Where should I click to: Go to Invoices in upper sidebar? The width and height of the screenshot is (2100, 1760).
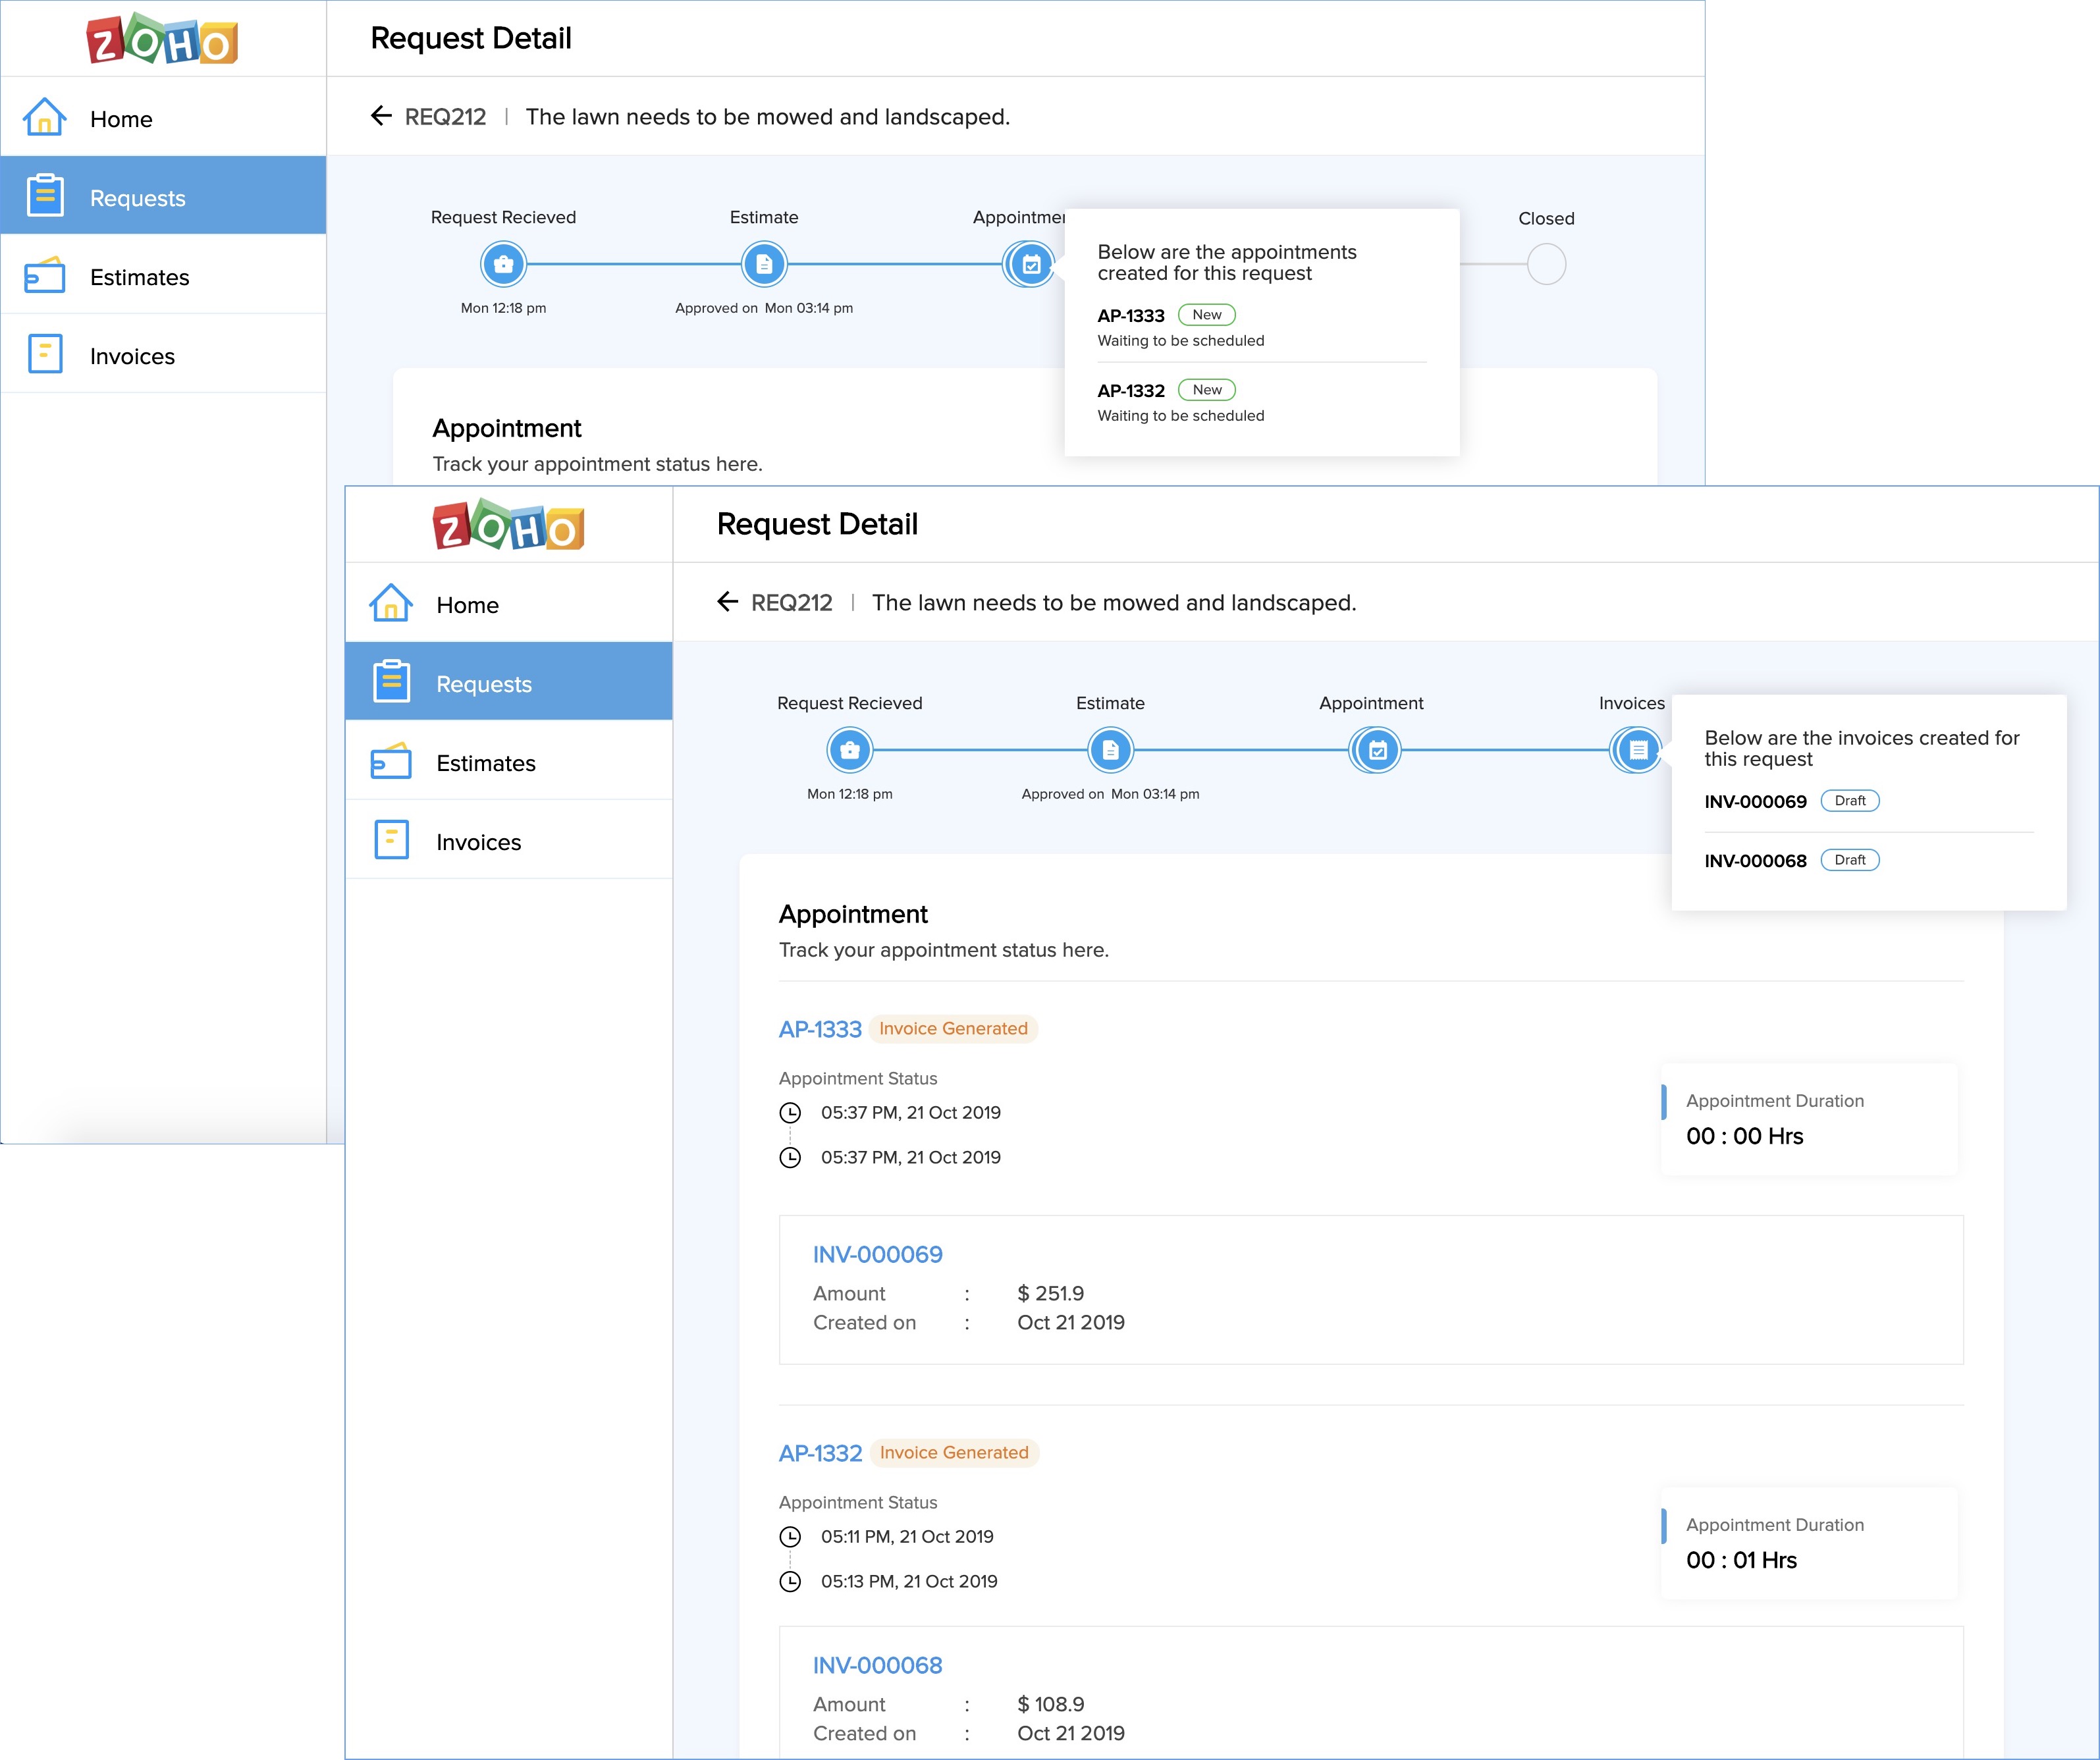pyautogui.click(x=132, y=356)
